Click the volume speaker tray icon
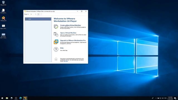 163,98
